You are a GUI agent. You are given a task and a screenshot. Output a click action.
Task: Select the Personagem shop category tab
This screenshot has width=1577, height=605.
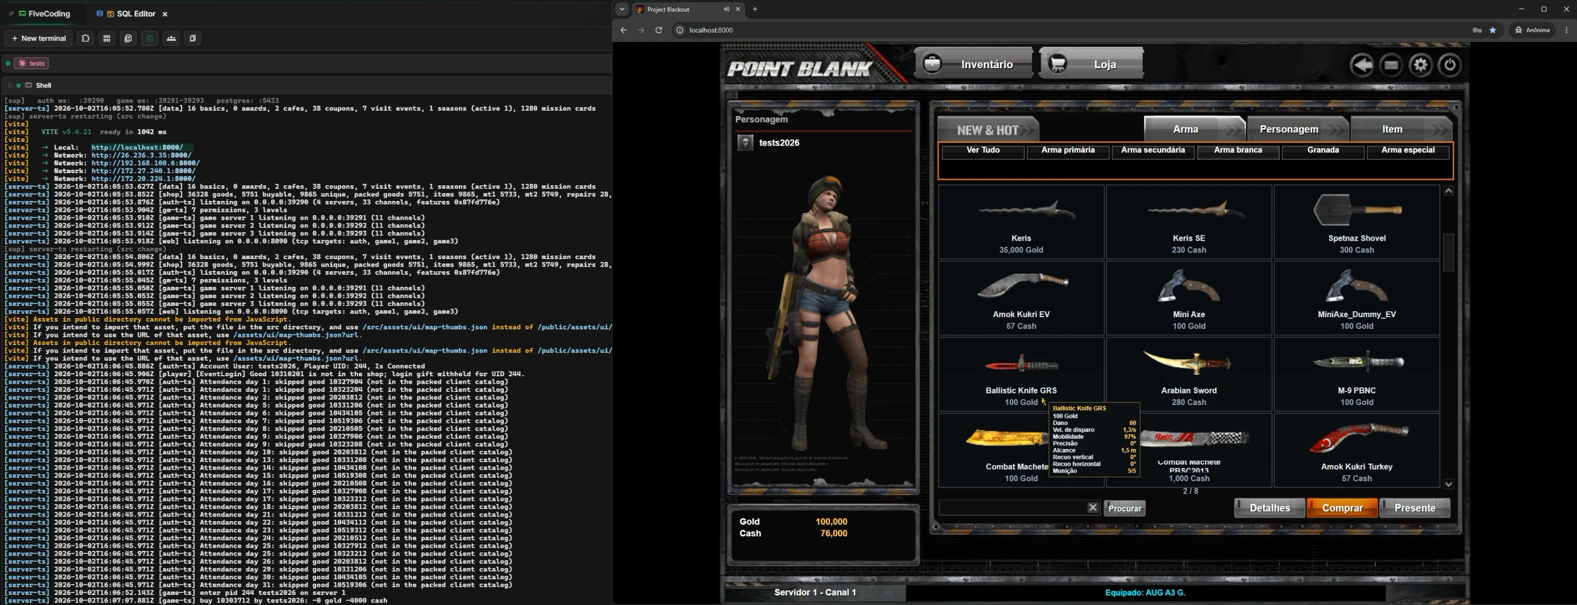point(1298,129)
